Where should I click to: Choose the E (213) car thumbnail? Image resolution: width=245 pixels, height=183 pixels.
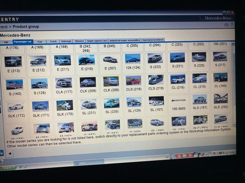coord(13,62)
